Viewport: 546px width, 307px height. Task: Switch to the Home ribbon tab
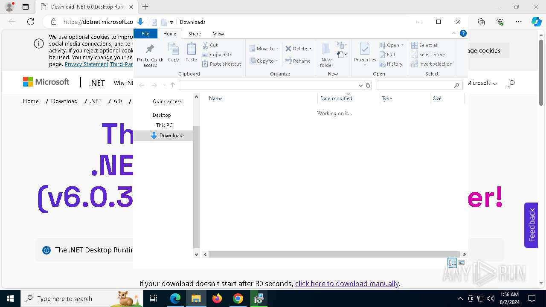coord(169,34)
